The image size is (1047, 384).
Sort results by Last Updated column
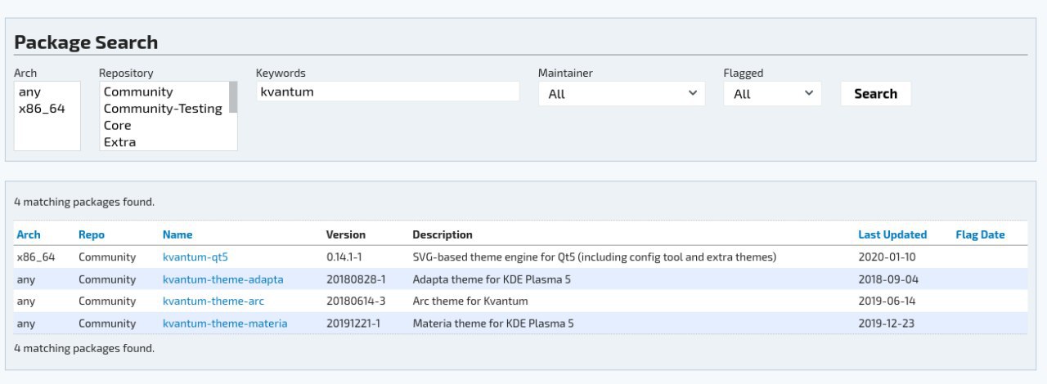pyautogui.click(x=892, y=234)
